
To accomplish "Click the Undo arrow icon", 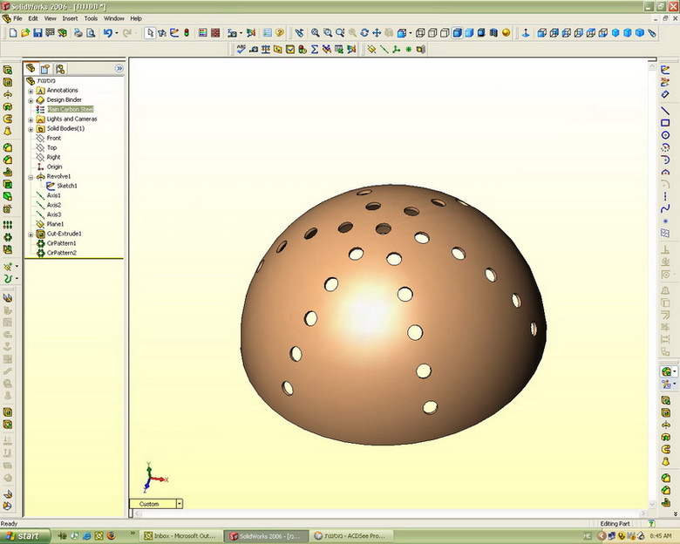I will click(106, 33).
